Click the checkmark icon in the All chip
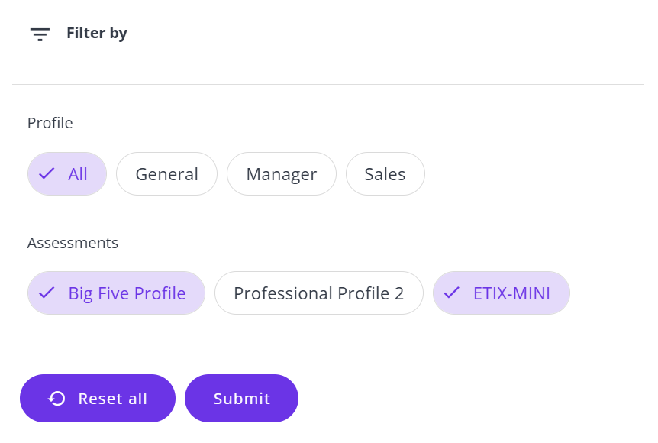Screen dimensions: 658x443 point(47,173)
